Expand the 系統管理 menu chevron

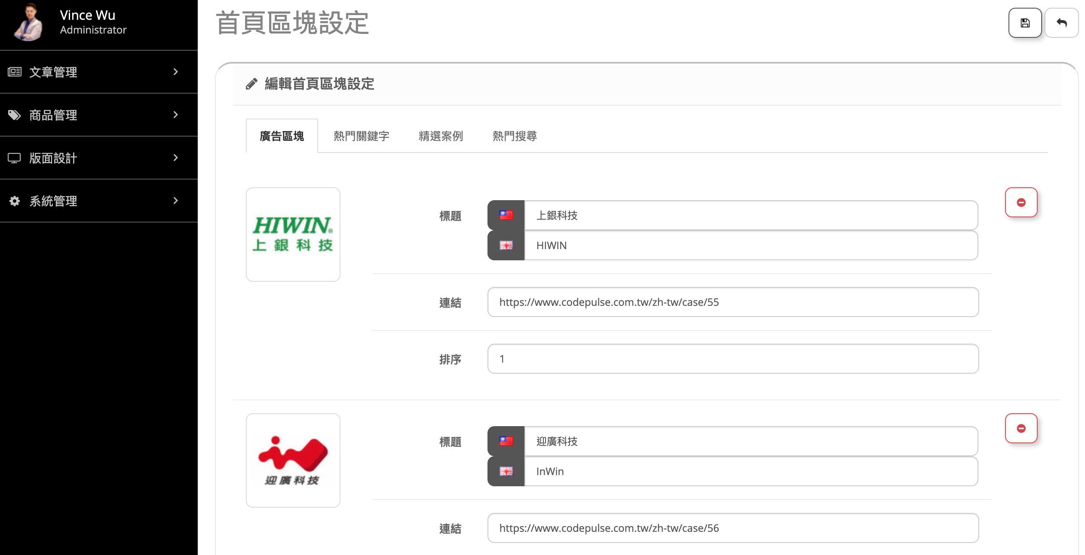(175, 201)
